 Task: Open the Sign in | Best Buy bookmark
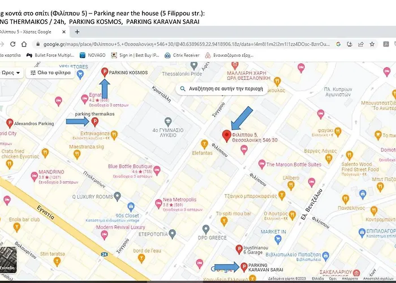coord(135,55)
